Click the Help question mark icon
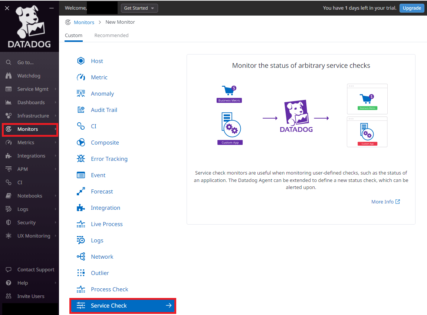The height and width of the screenshot is (315, 427). [9, 283]
